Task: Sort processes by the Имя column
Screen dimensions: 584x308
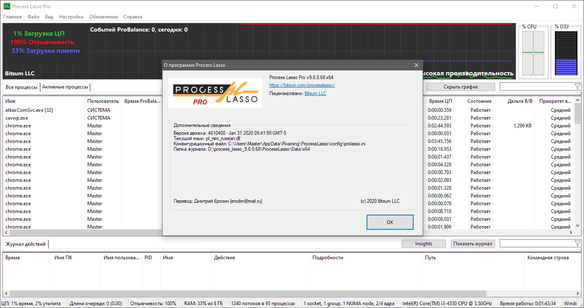Action: pyautogui.click(x=44, y=101)
